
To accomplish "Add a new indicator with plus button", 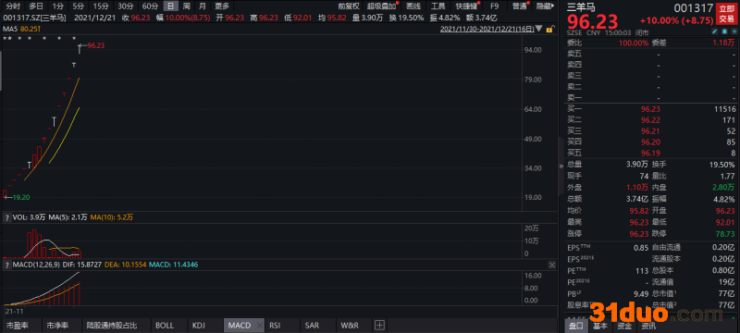I will (380, 326).
